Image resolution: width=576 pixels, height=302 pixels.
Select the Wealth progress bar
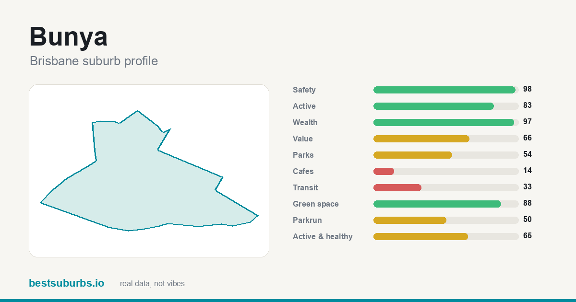click(x=446, y=122)
